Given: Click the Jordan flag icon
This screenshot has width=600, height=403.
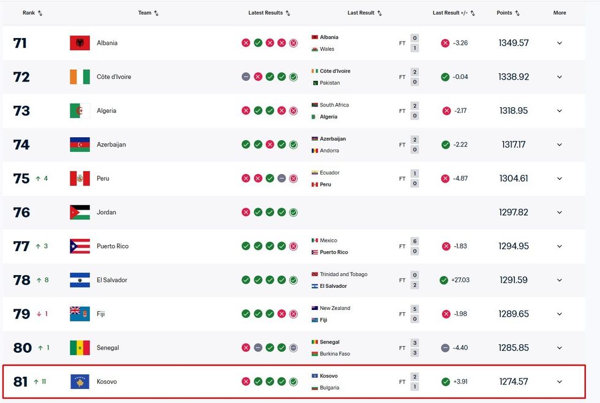Looking at the screenshot, I should coord(80,213).
